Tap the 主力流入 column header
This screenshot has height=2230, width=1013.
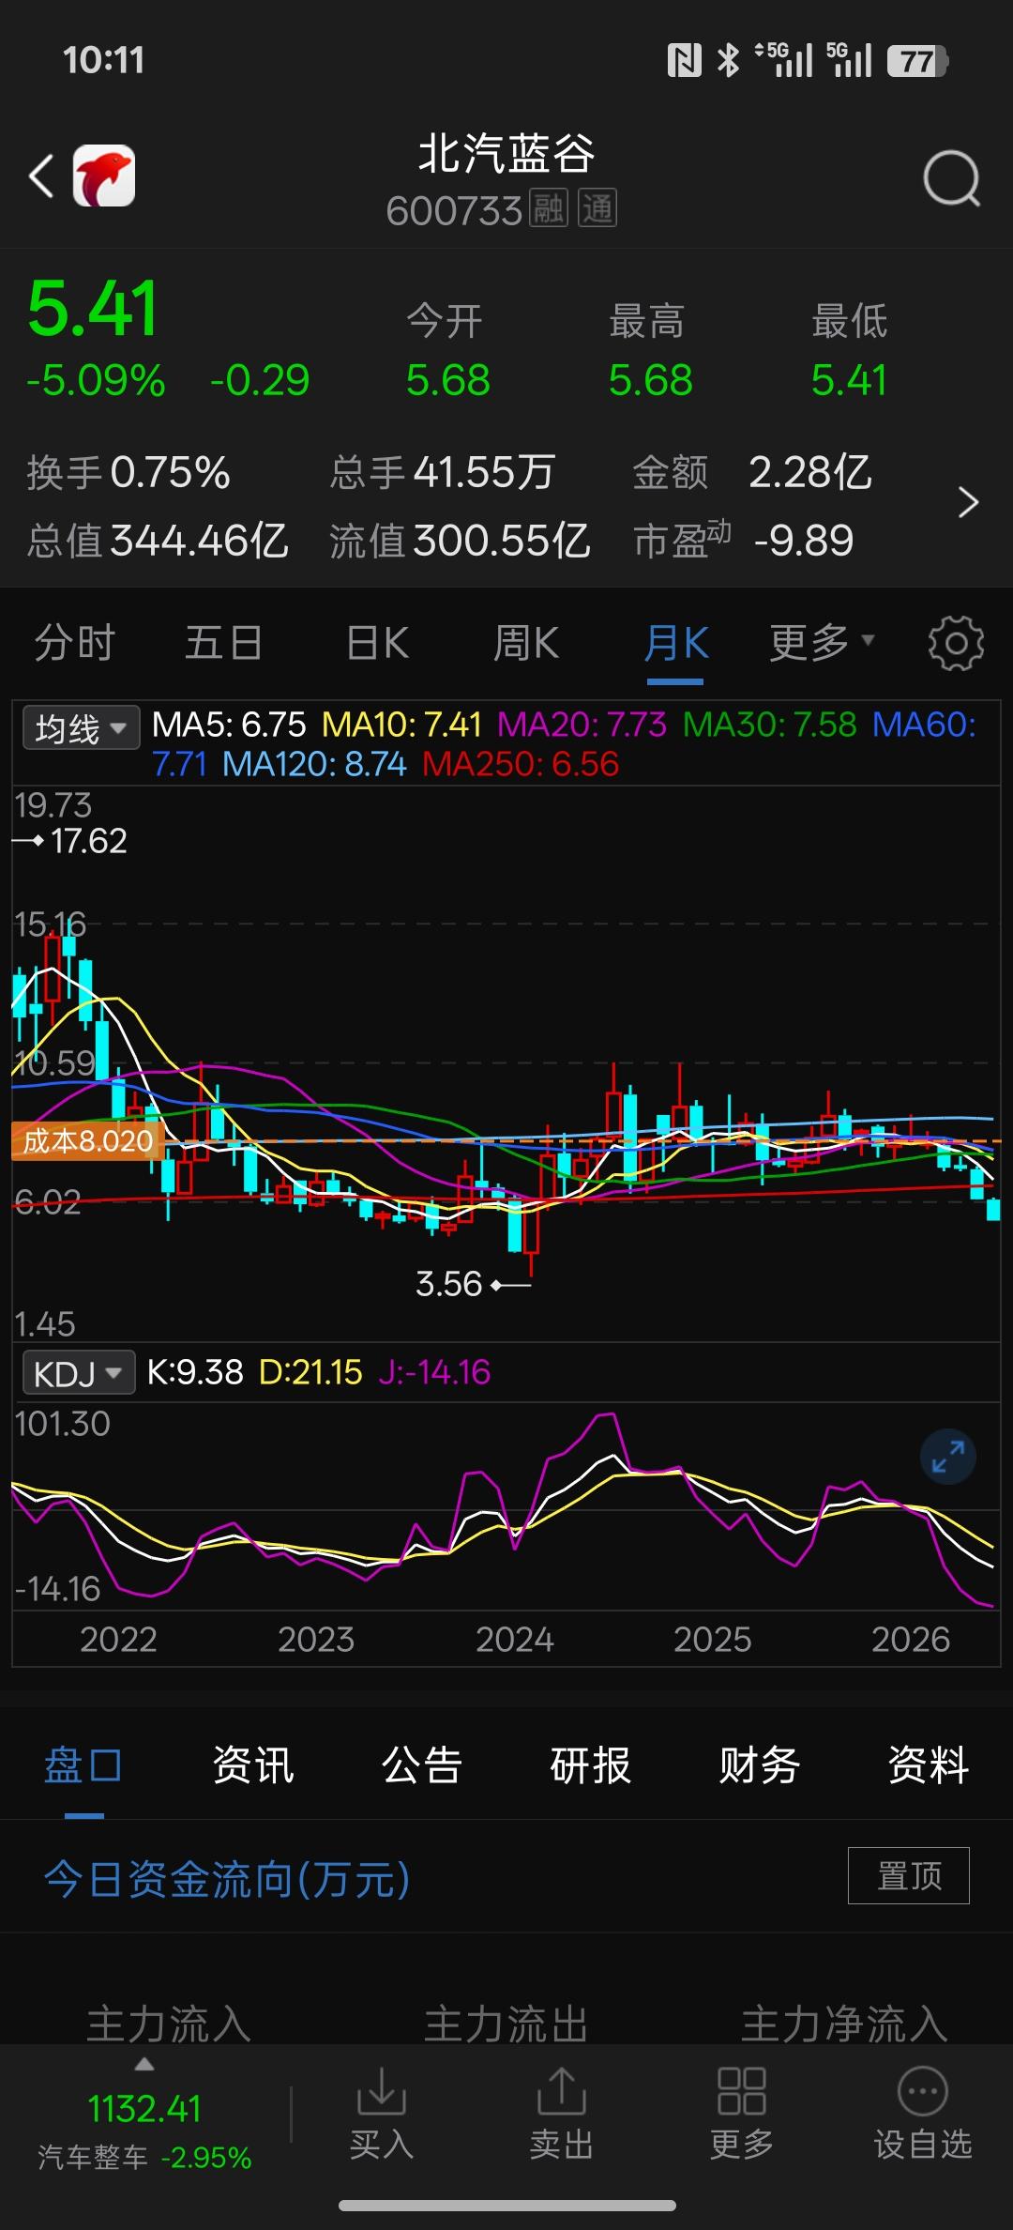click(x=169, y=2024)
